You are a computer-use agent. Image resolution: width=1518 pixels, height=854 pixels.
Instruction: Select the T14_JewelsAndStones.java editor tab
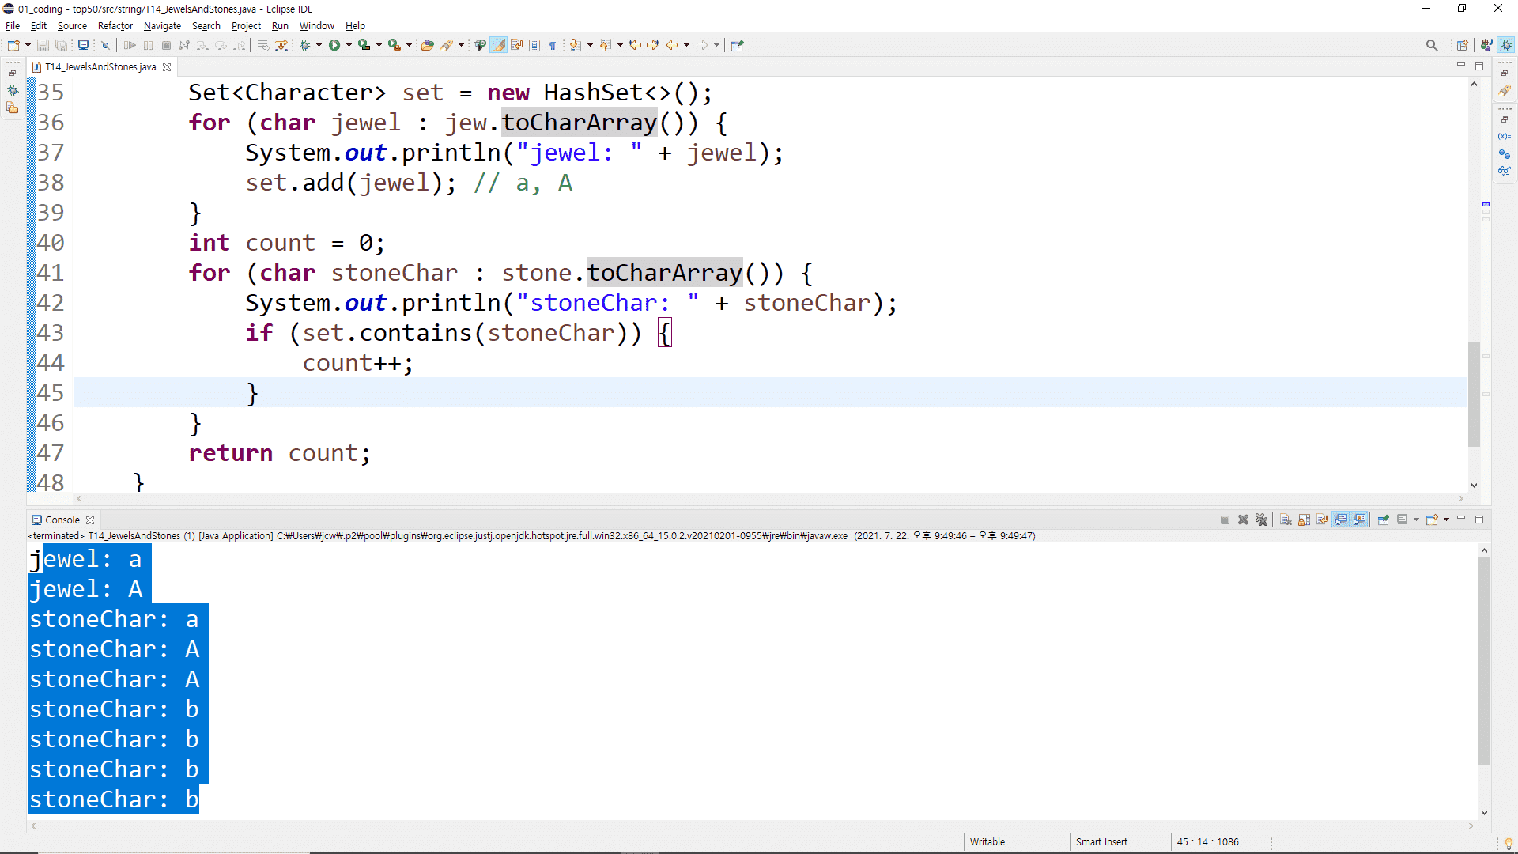[x=100, y=67]
